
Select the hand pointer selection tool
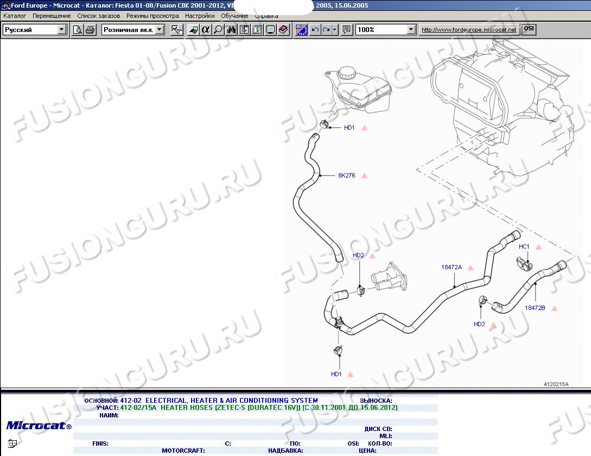point(176,29)
